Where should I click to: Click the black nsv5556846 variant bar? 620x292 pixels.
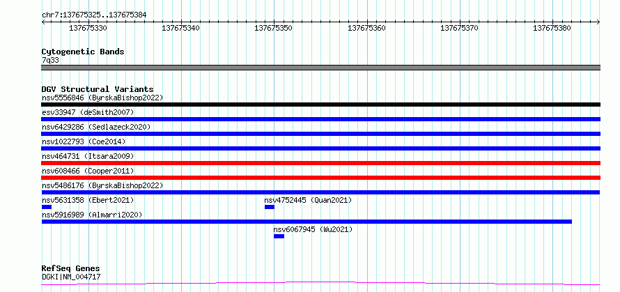click(x=320, y=105)
